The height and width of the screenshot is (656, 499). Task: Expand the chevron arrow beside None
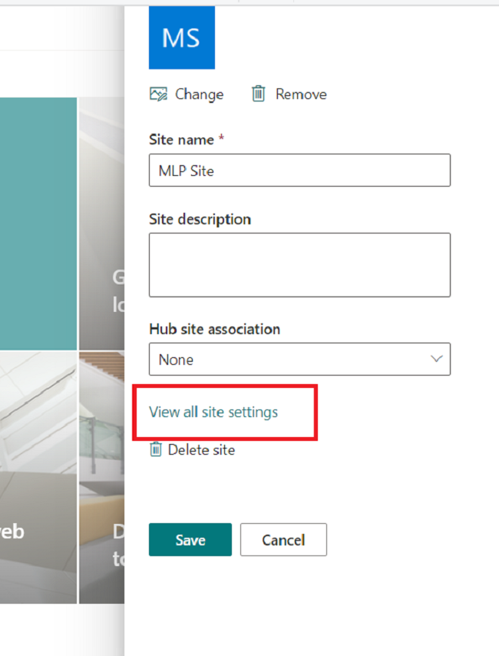tap(437, 359)
